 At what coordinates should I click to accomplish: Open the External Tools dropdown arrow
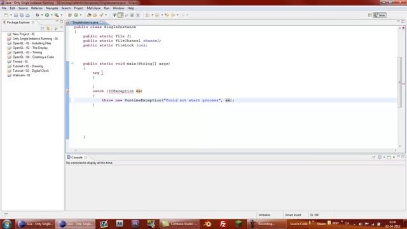click(x=61, y=15)
